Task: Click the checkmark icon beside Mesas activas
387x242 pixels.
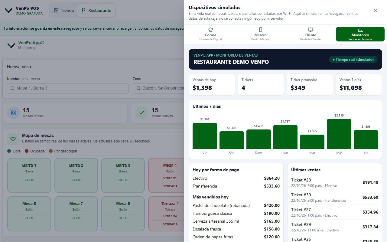Action: click(142, 113)
